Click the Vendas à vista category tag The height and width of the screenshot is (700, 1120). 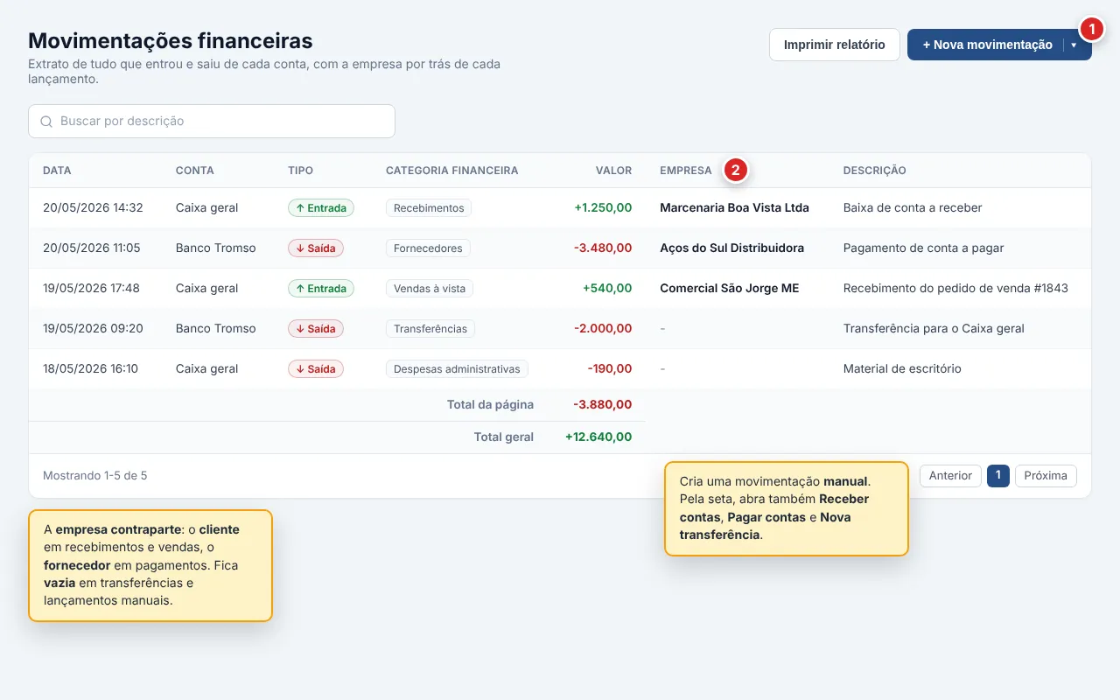coord(430,289)
